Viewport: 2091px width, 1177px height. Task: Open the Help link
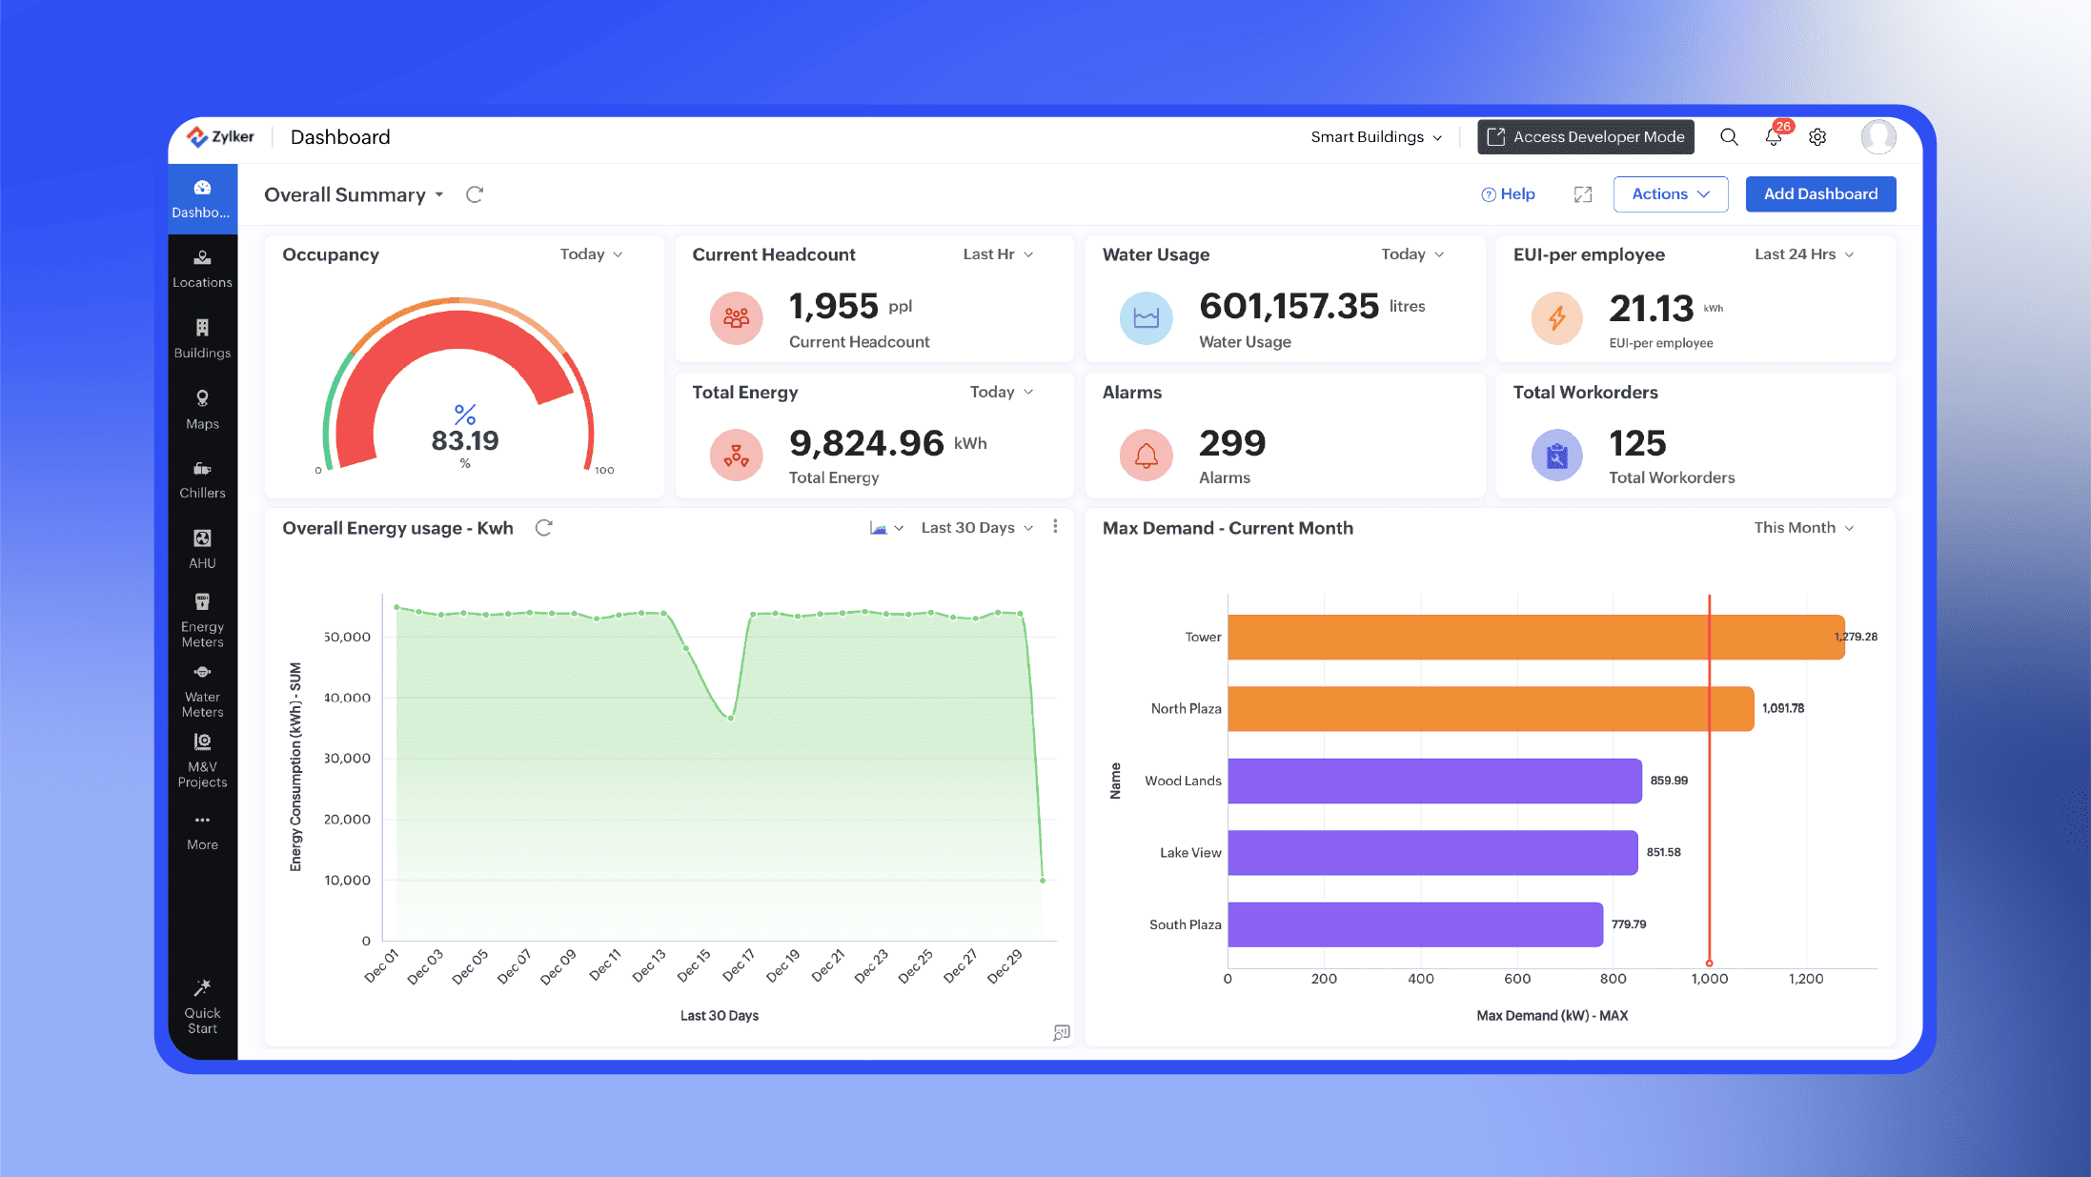tap(1509, 194)
